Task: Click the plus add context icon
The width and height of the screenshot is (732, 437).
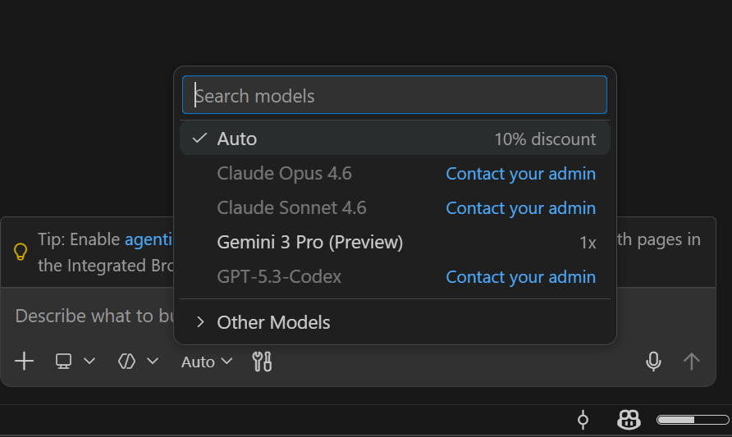Action: [25, 362]
